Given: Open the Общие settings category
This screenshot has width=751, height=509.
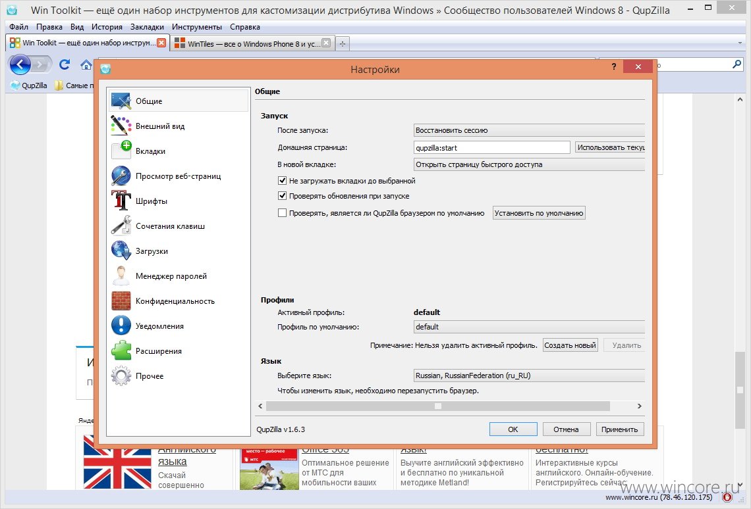Looking at the screenshot, I should click(x=178, y=101).
